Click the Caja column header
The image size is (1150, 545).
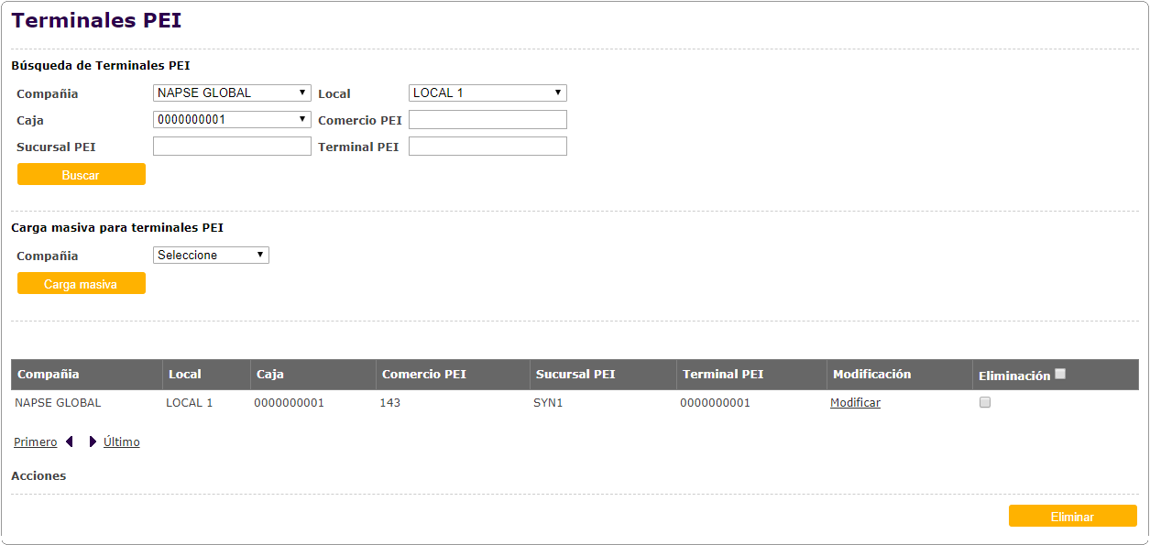click(270, 375)
